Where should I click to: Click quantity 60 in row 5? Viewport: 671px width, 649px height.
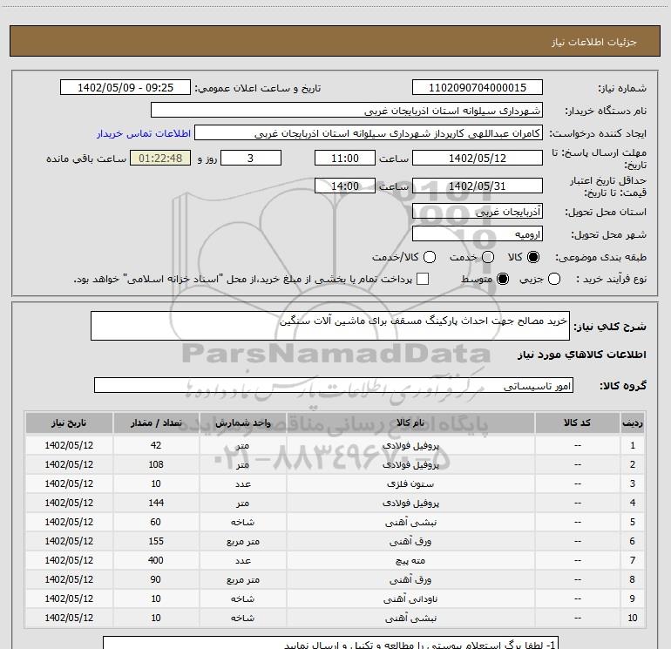(x=156, y=522)
